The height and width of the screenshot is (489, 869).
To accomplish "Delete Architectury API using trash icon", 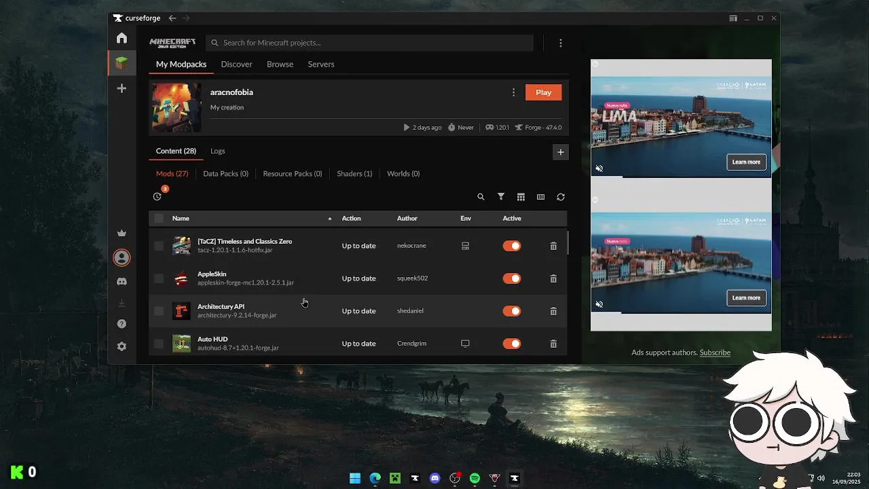I will (x=553, y=311).
